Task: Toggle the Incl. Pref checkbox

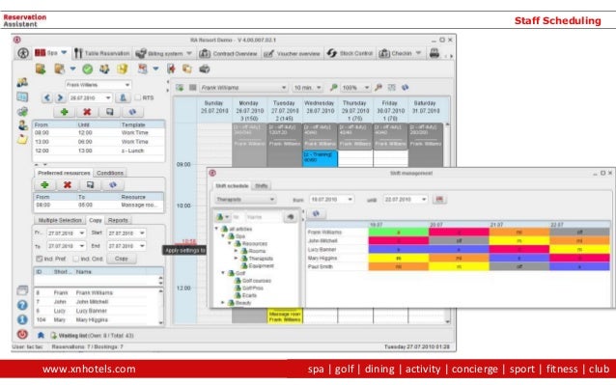Action: coord(40,259)
